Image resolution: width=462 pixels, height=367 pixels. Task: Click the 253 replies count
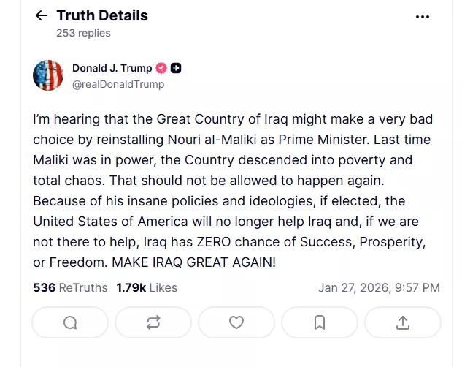(83, 33)
